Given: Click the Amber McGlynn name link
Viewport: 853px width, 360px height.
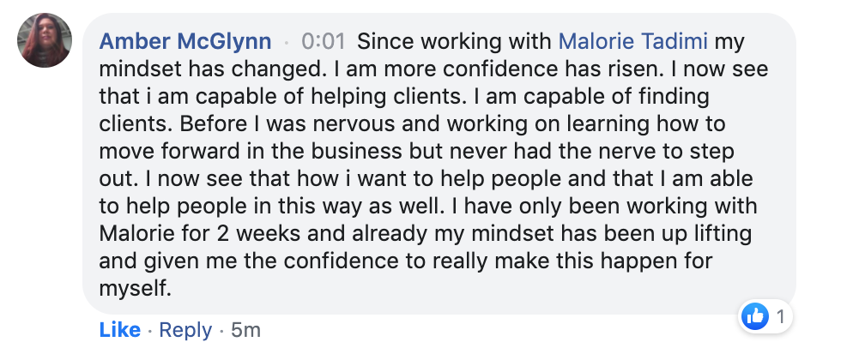Looking at the screenshot, I should click(x=185, y=41).
